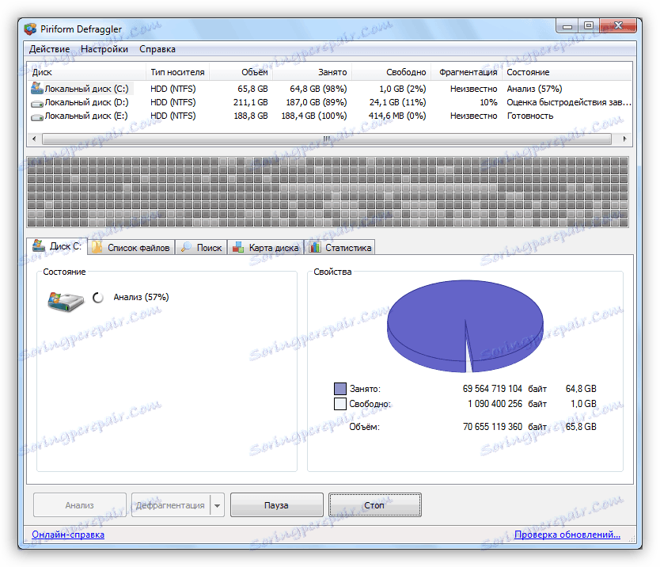
Task: Click the Дефрагментация button
Action: point(170,505)
